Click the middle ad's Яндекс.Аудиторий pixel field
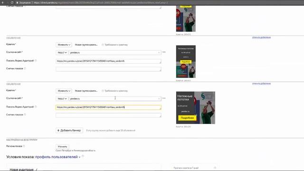Screen dimensions: 304x171 point(108,61)
